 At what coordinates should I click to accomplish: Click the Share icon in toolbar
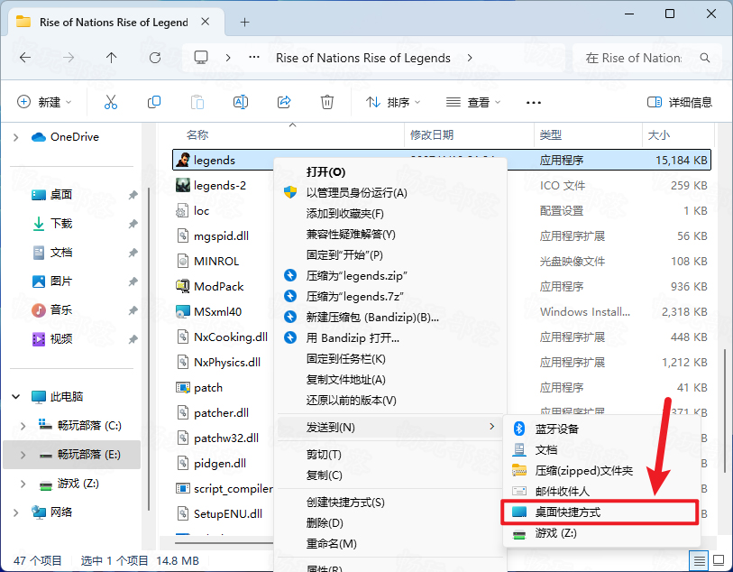click(284, 102)
